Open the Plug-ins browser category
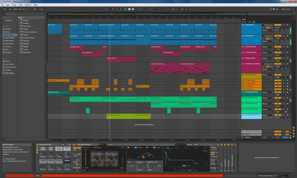The width and height of the screenshot is (297, 178). [x=8, y=47]
